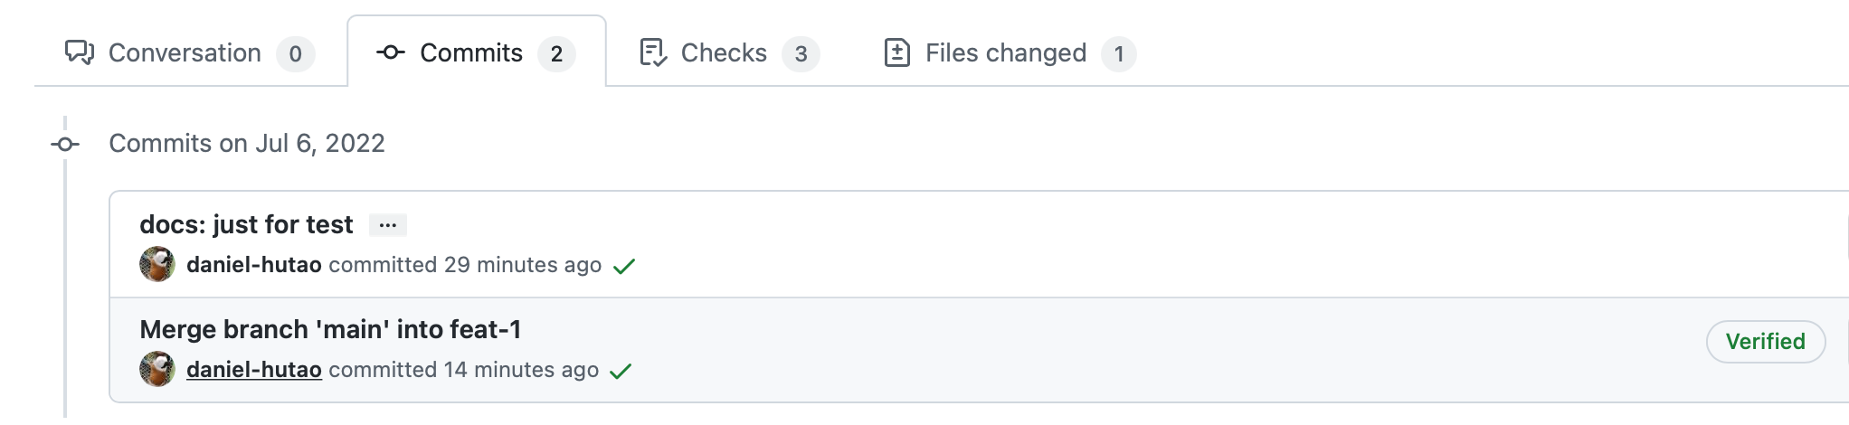Open the Merge branch 'main' commit

tap(330, 329)
